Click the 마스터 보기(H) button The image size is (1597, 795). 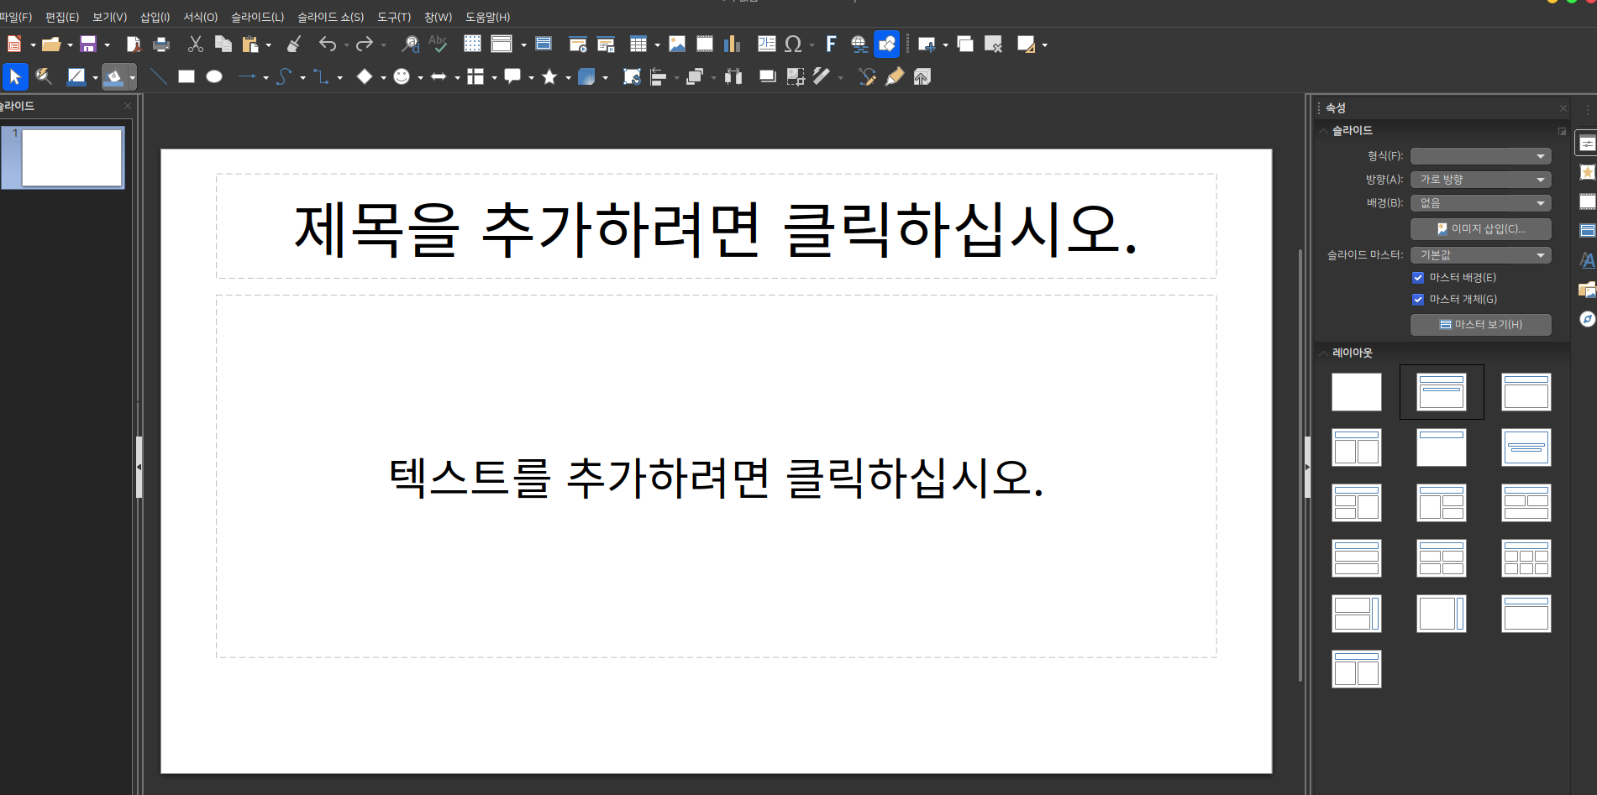click(1480, 325)
